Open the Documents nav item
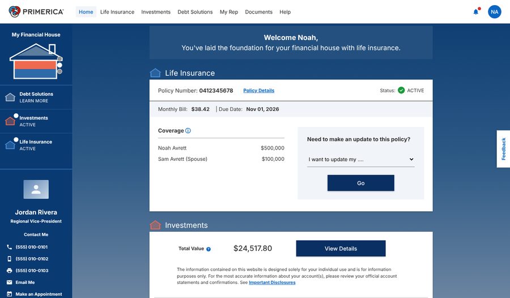 (x=258, y=12)
